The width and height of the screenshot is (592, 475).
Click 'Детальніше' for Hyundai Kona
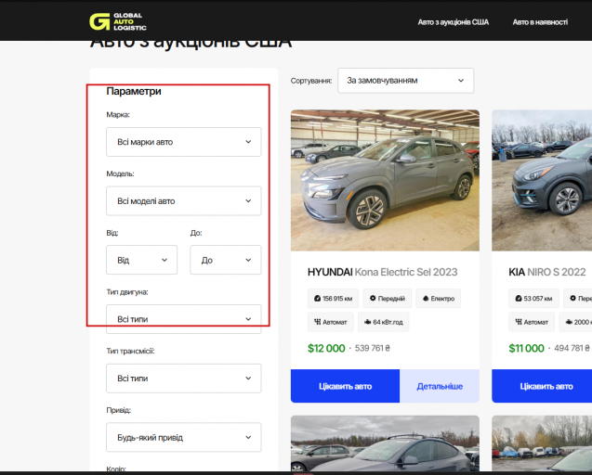(x=440, y=386)
